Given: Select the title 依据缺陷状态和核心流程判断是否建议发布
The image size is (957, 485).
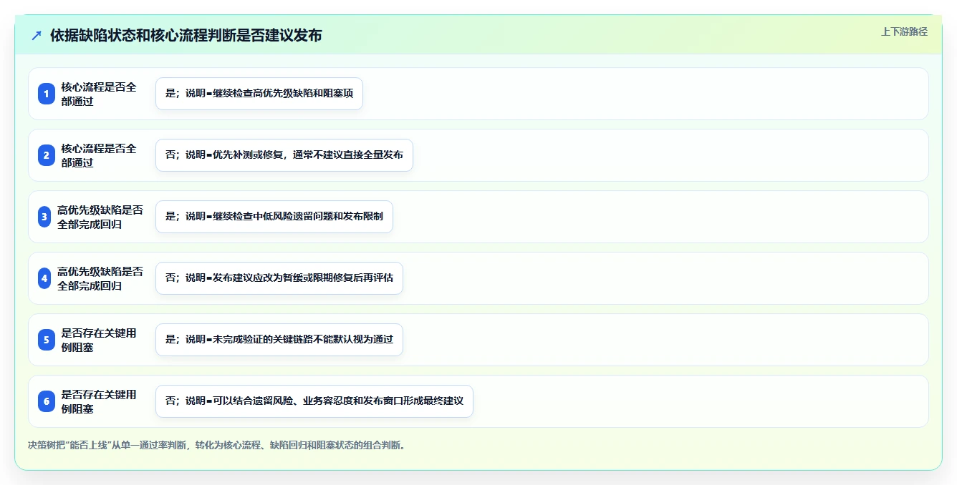Looking at the screenshot, I should coord(186,35).
